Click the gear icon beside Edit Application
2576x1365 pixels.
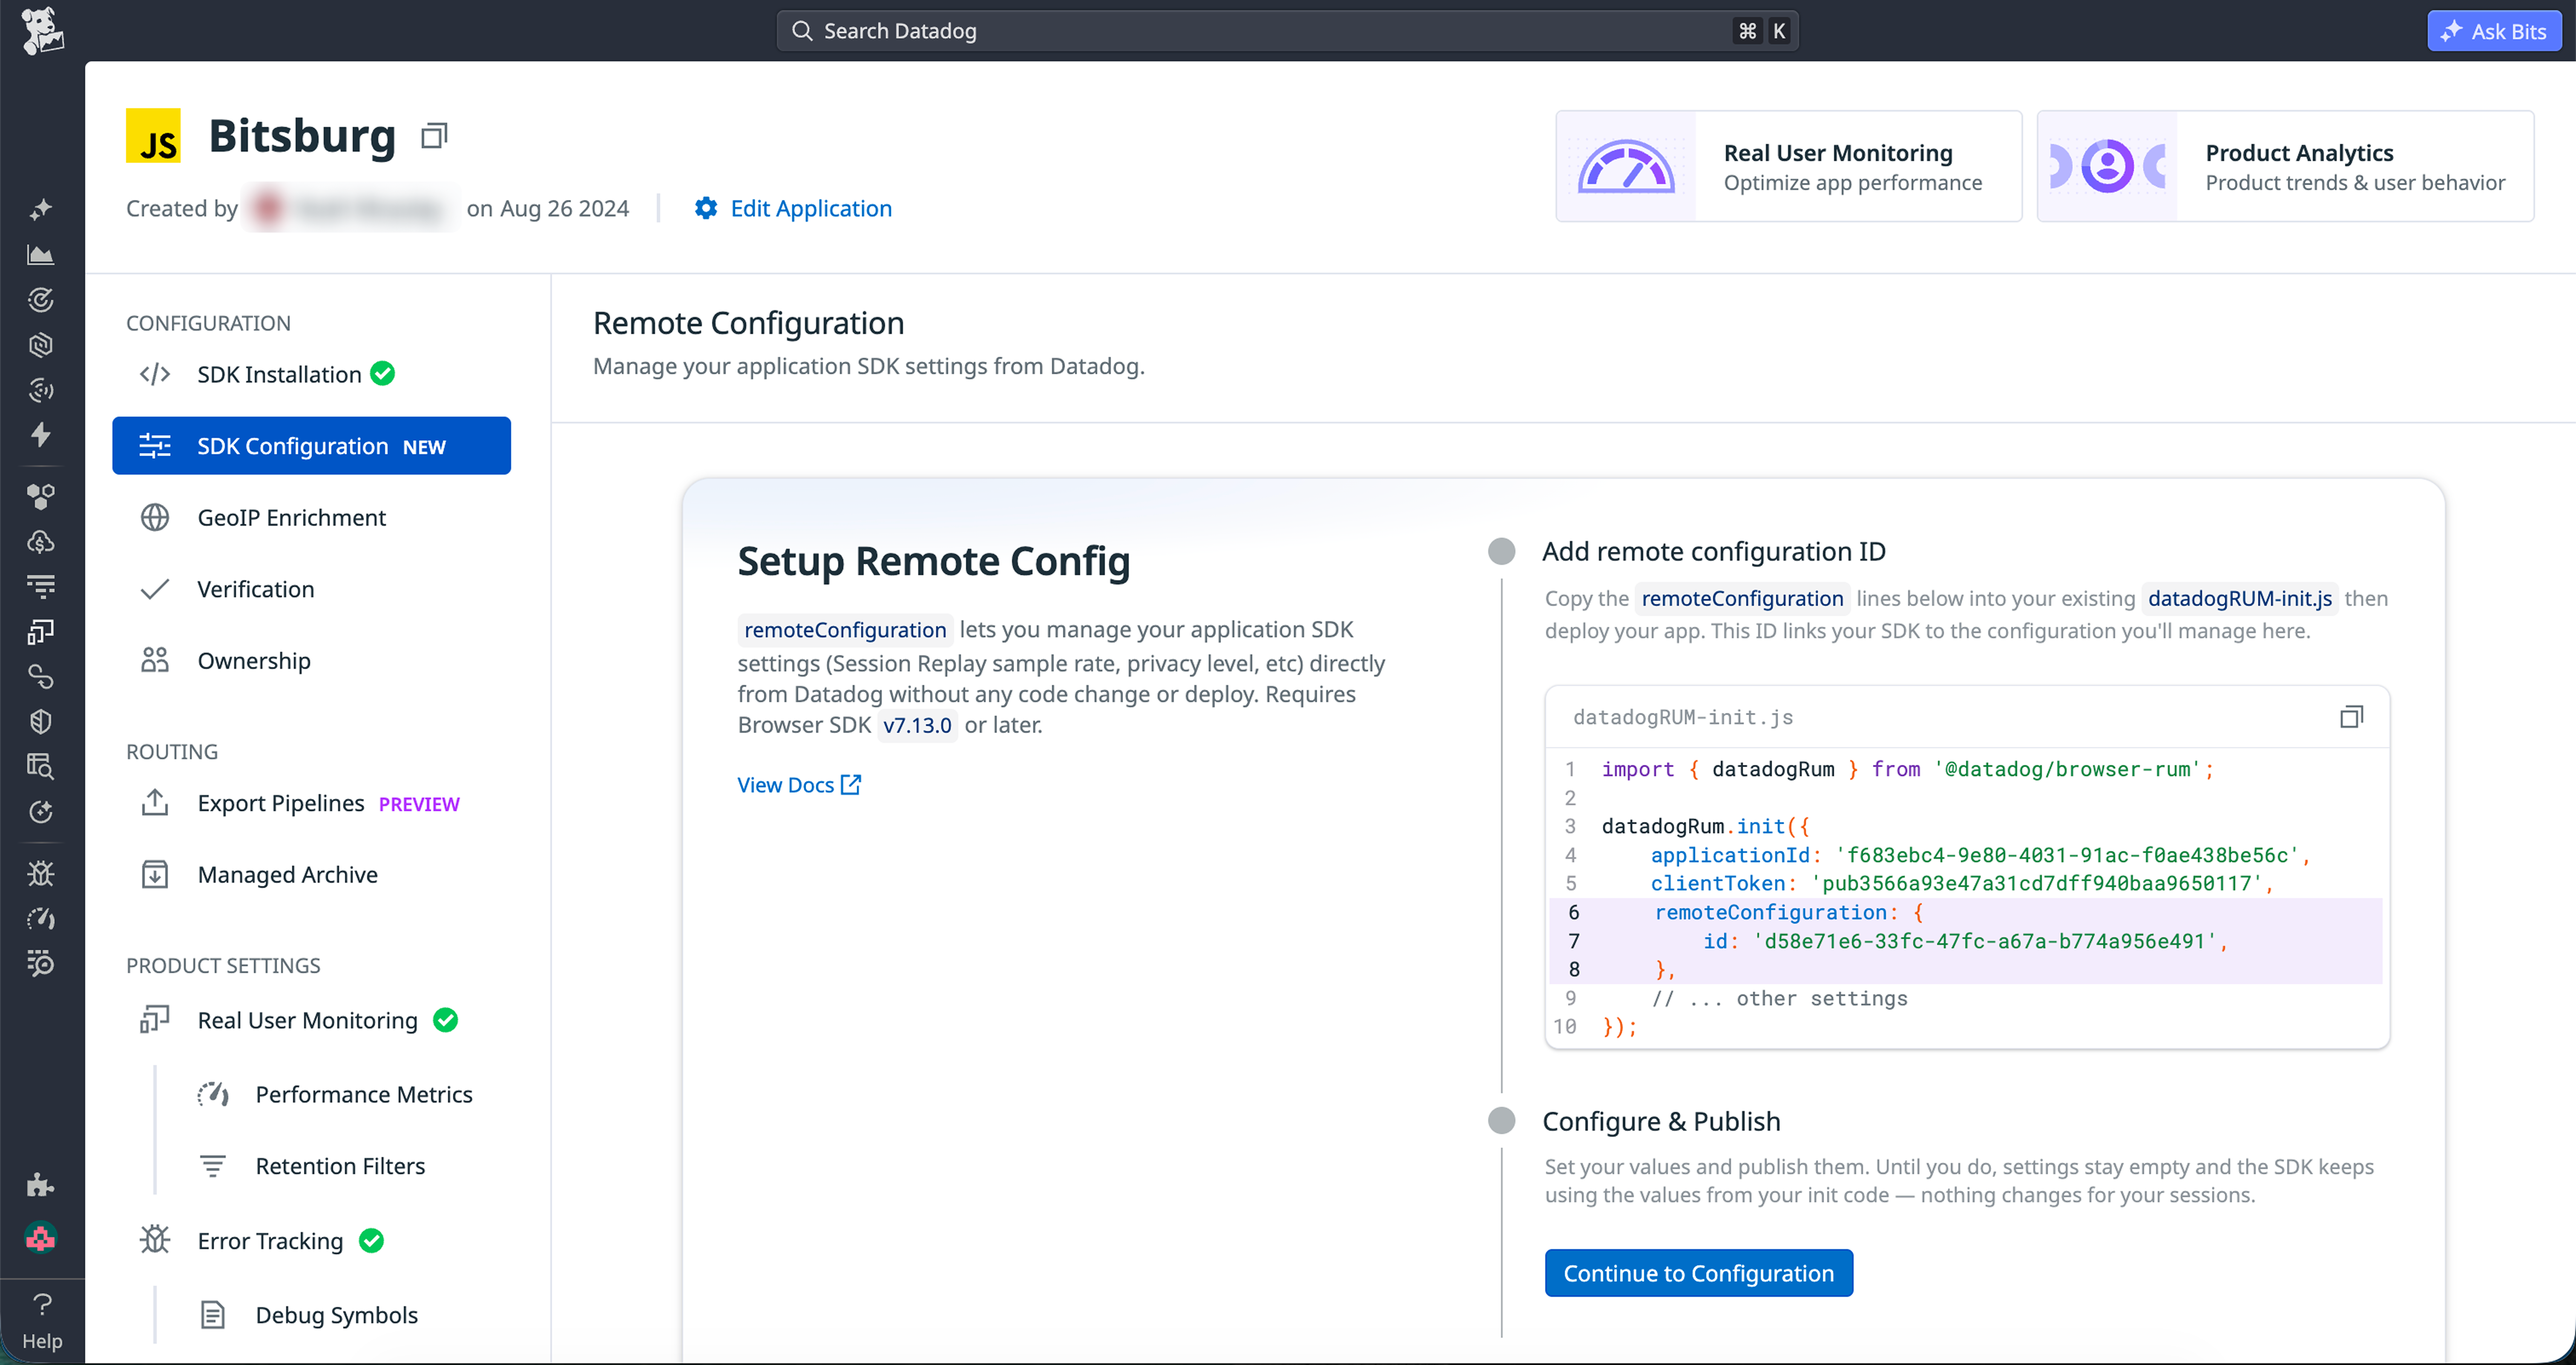(706, 208)
